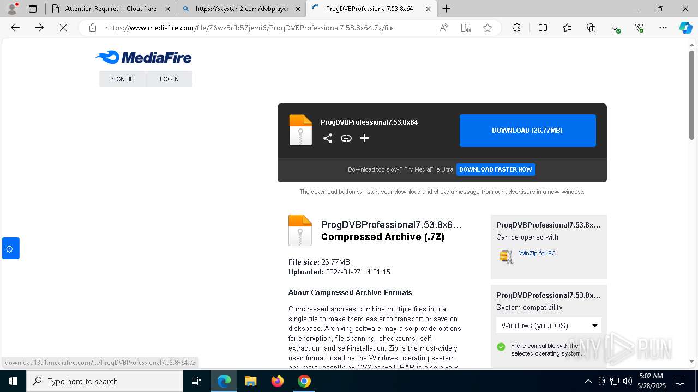The width and height of the screenshot is (698, 392).
Task: Click the 'File size: 26.77MB' text
Action: (x=319, y=262)
